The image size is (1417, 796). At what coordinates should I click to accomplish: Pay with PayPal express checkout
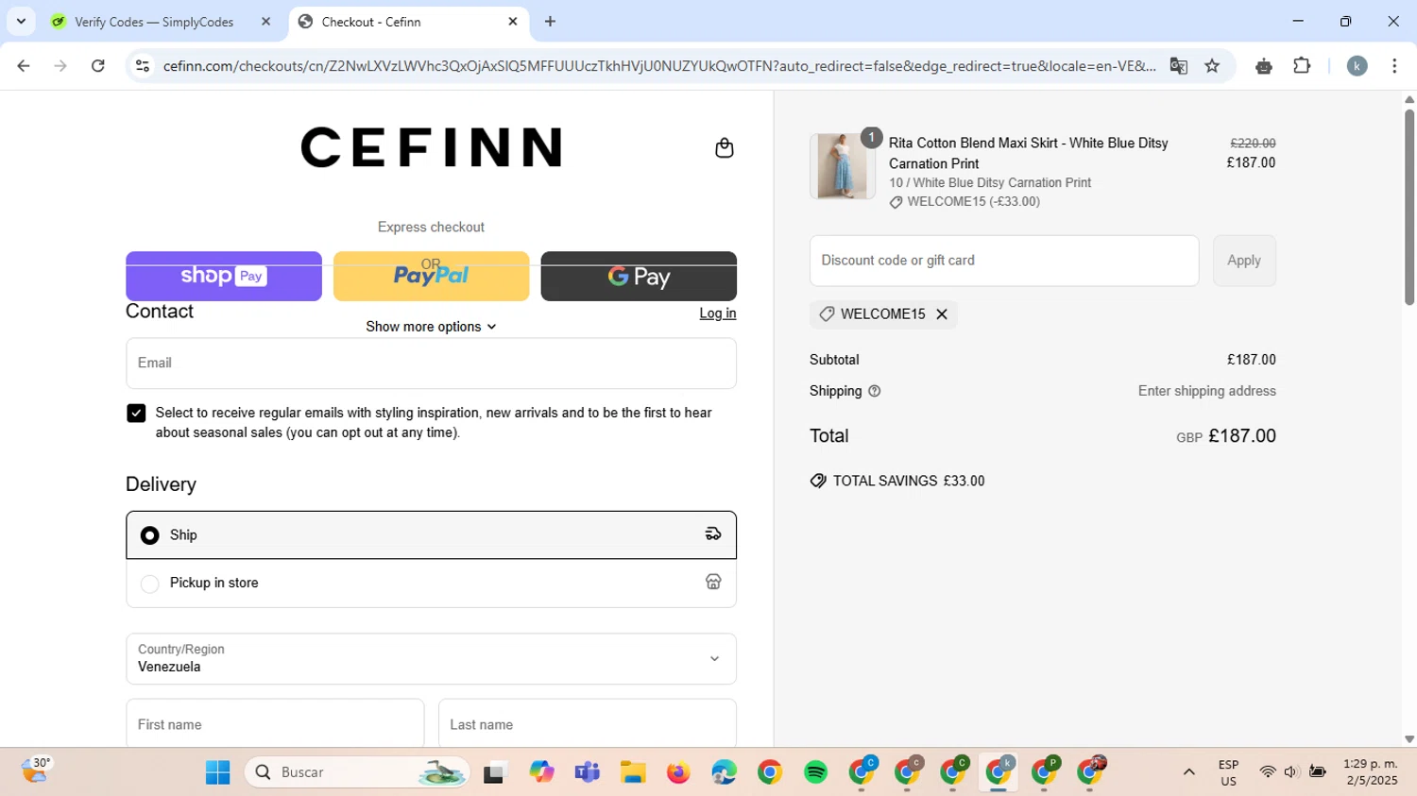[431, 276]
